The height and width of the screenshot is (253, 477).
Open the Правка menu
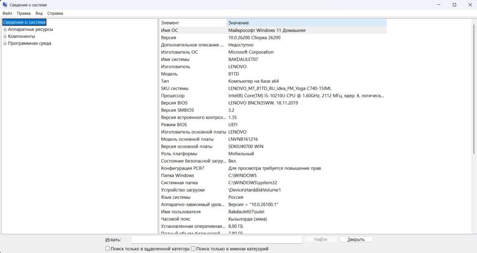[24, 13]
